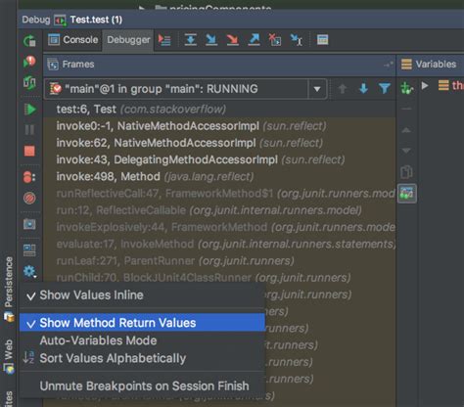This screenshot has width=464, height=407.
Task: Open the main thread dropdown
Action: click(317, 89)
